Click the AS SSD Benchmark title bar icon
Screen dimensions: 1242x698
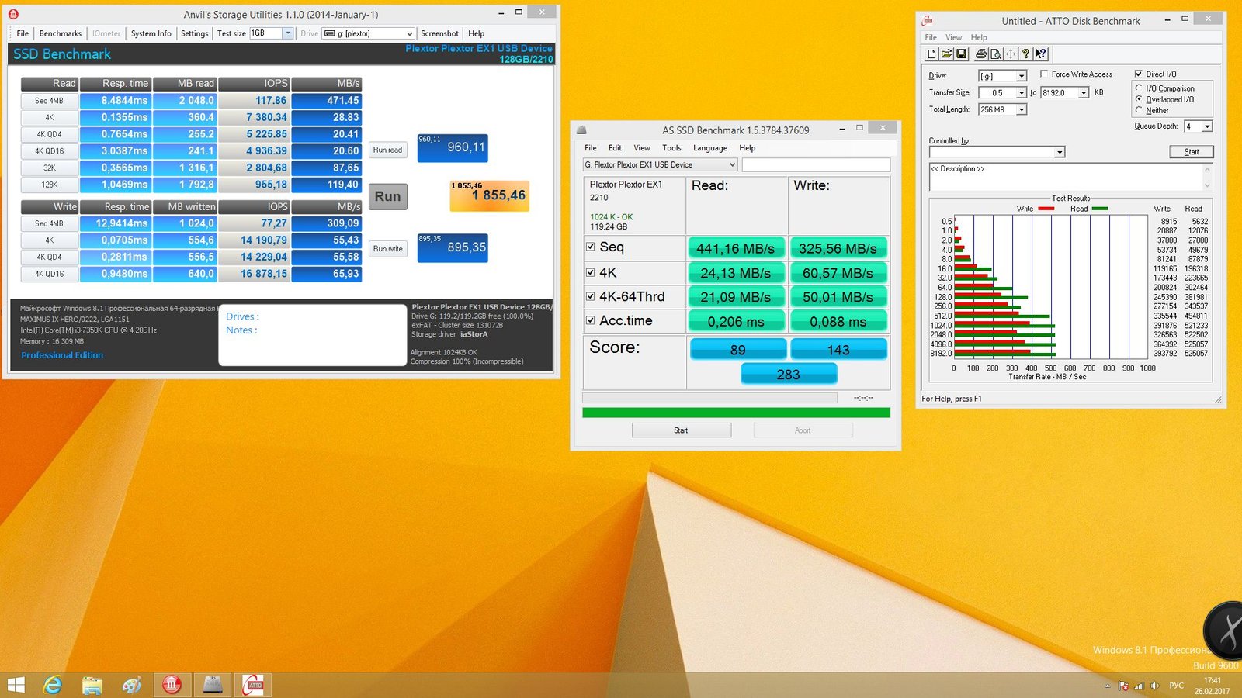[581, 130]
